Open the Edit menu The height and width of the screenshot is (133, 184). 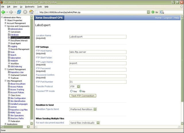(9, 7)
